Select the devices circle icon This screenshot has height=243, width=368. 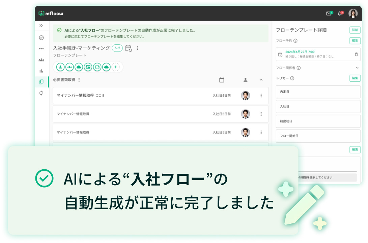point(97,67)
